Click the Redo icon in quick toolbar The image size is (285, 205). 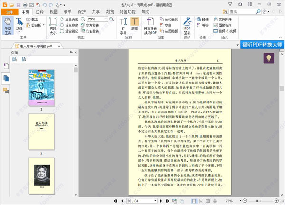tap(51, 5)
